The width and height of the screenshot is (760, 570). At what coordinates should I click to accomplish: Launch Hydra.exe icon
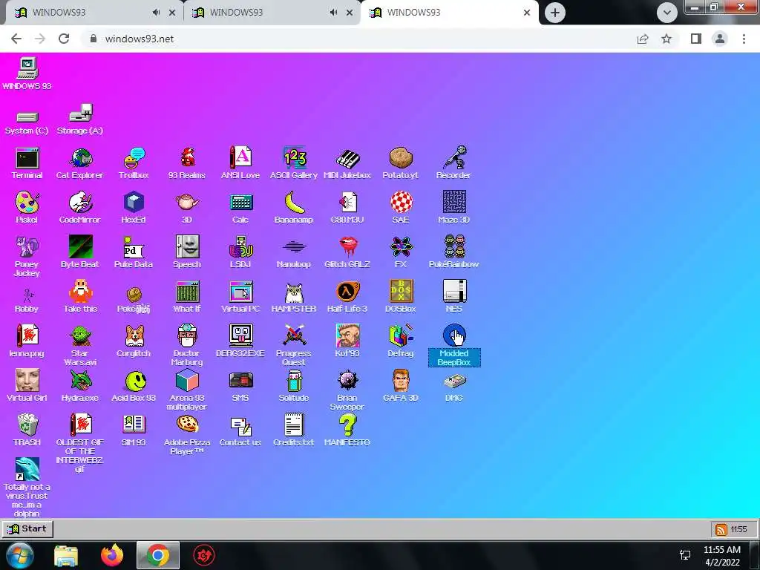(x=80, y=381)
